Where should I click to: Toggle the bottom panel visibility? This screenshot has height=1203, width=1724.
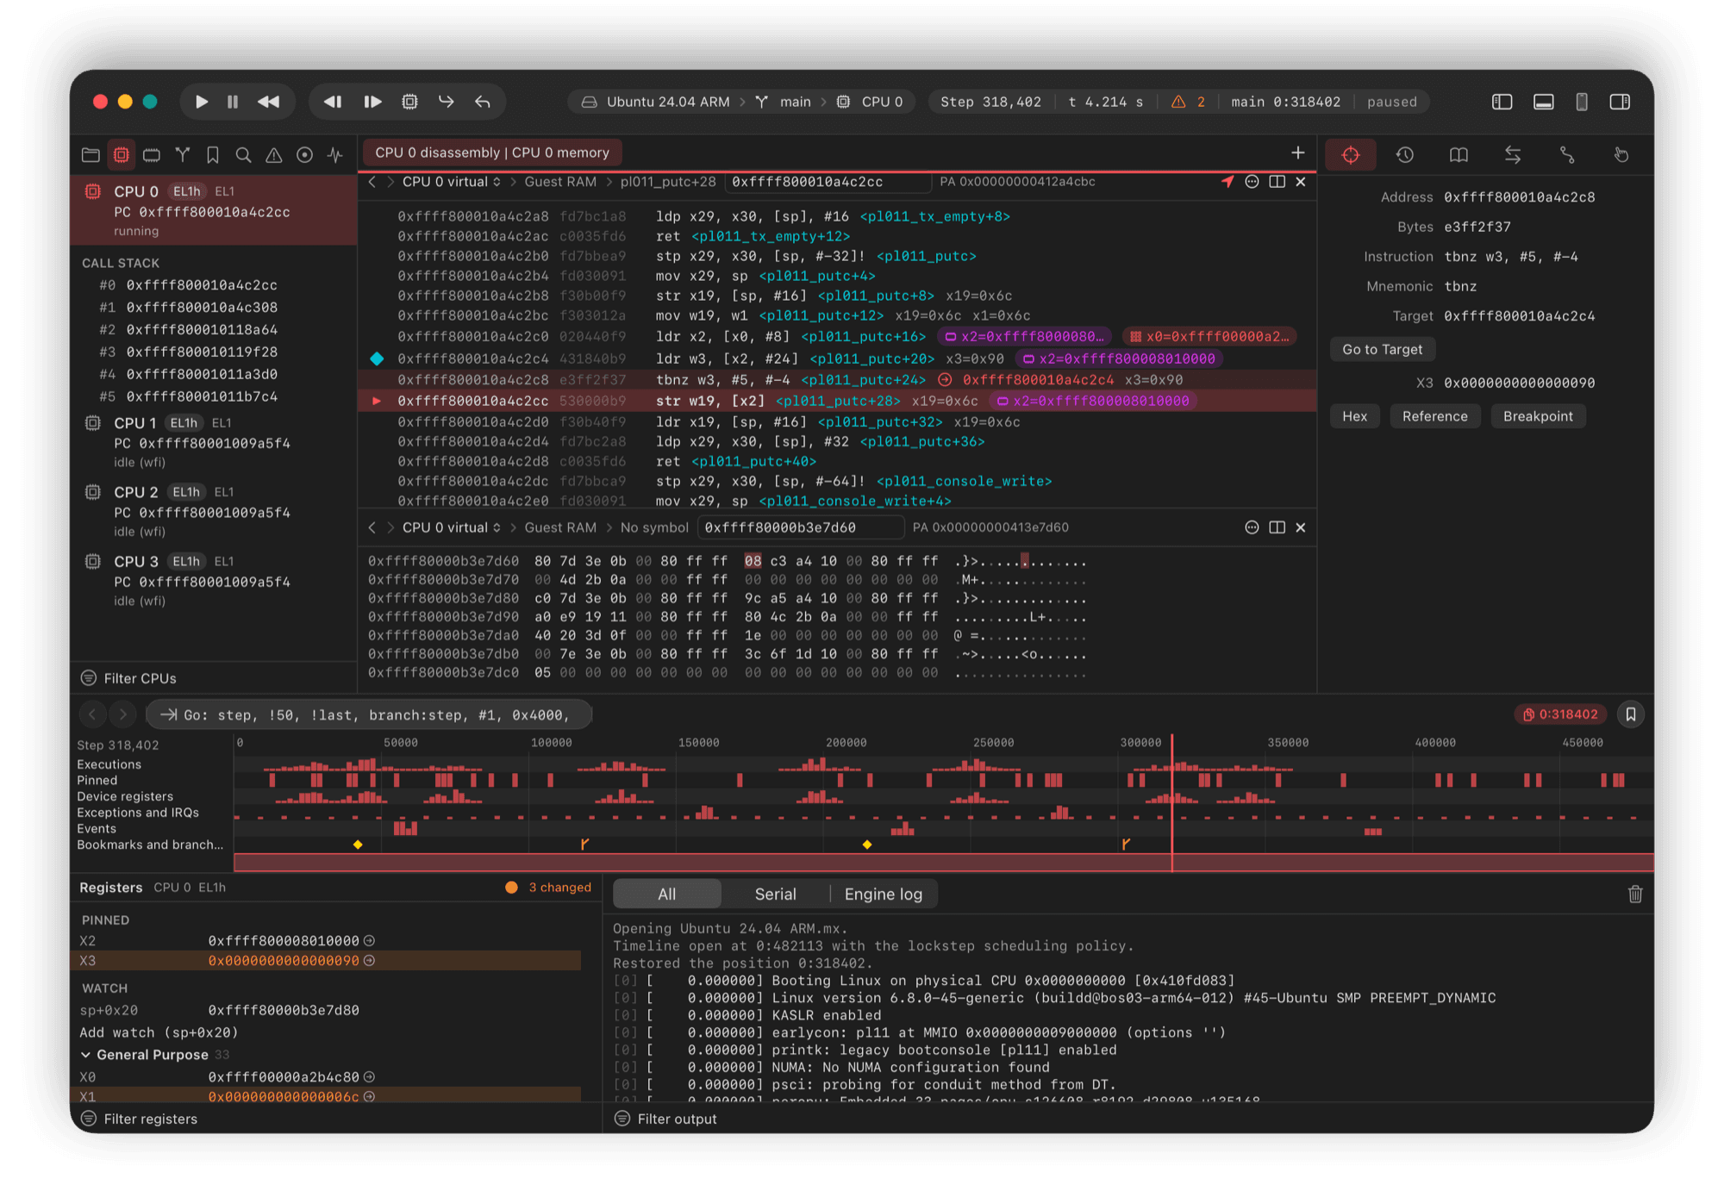pyautogui.click(x=1544, y=102)
